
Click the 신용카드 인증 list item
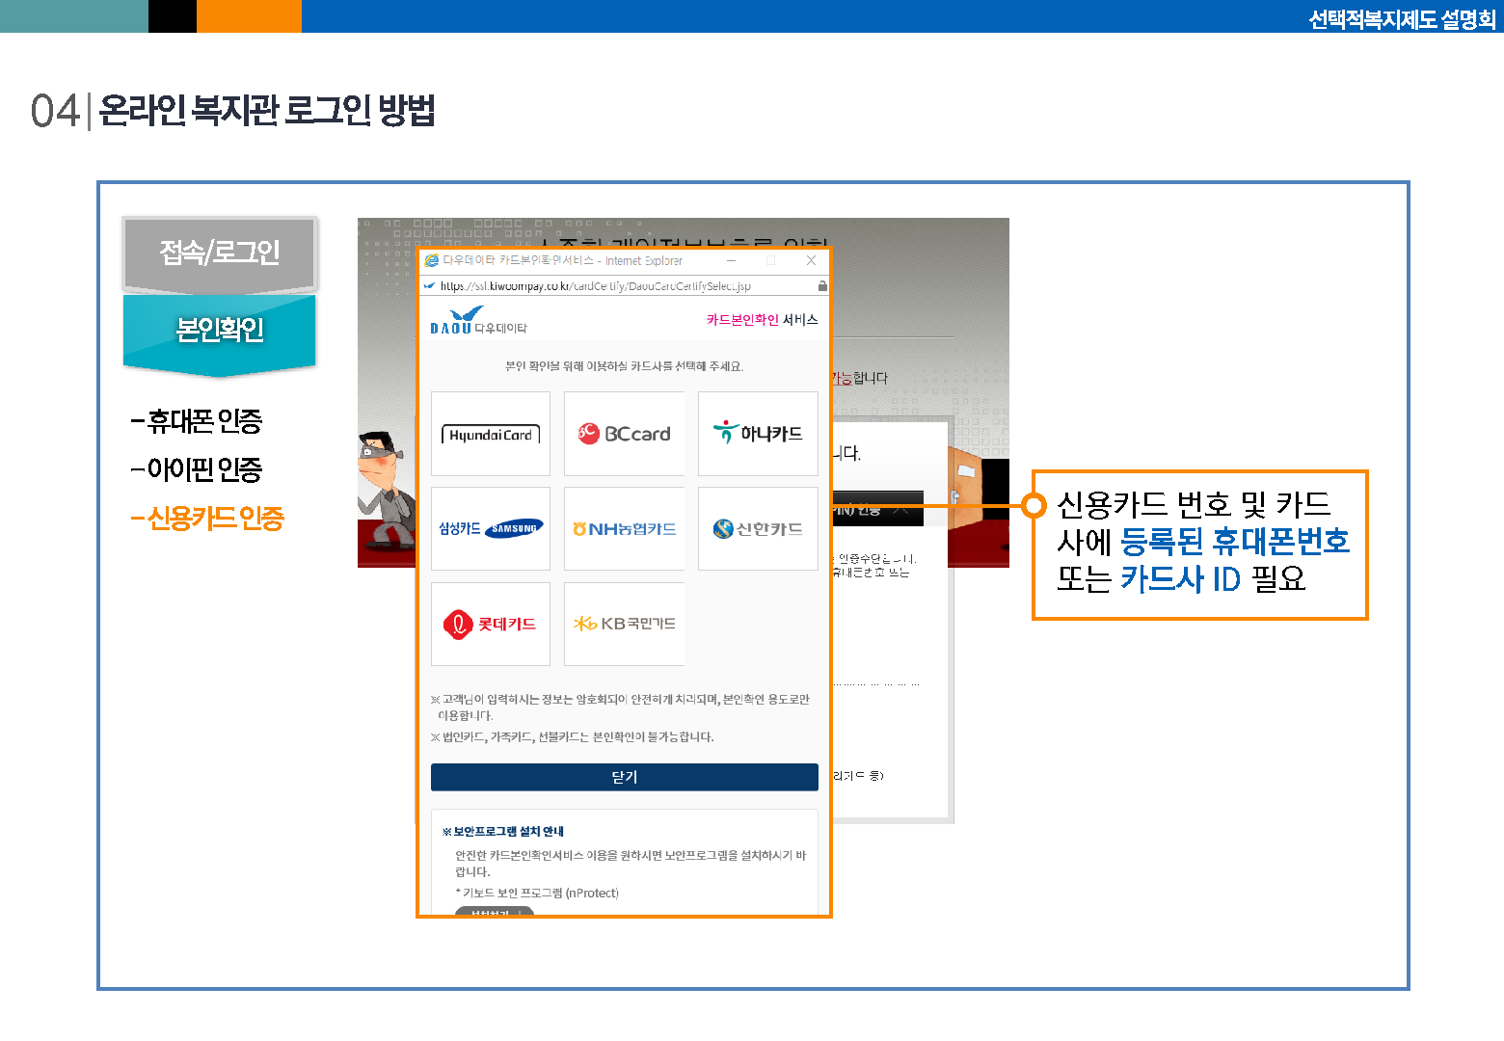pos(207,519)
